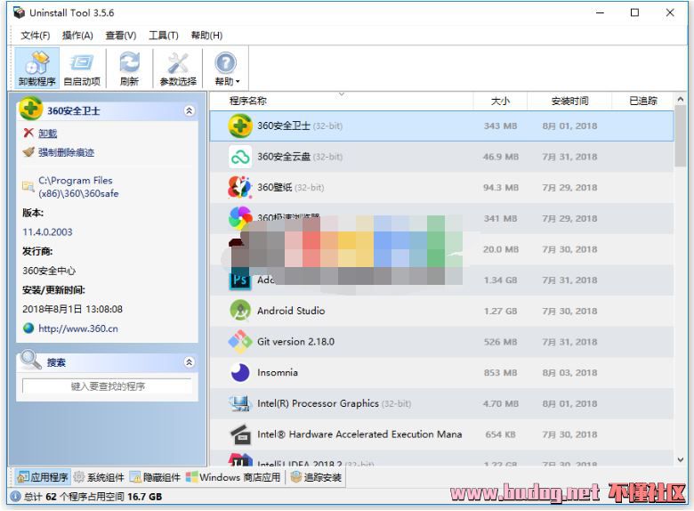The image size is (694, 511).
Task: Open the Help (帮助) dropdown in toolbar
Action: click(x=227, y=68)
